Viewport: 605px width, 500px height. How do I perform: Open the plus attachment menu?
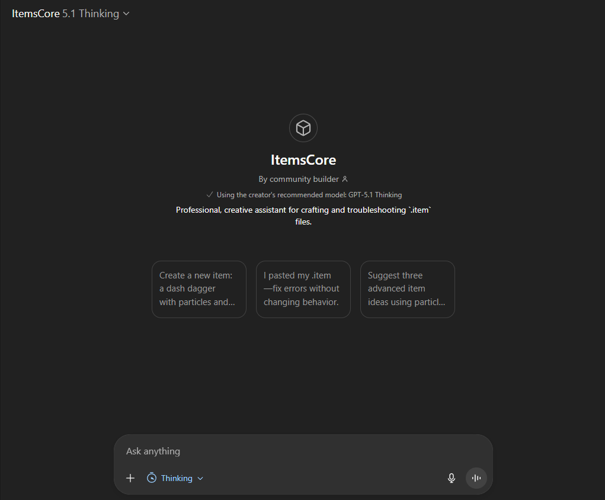130,478
